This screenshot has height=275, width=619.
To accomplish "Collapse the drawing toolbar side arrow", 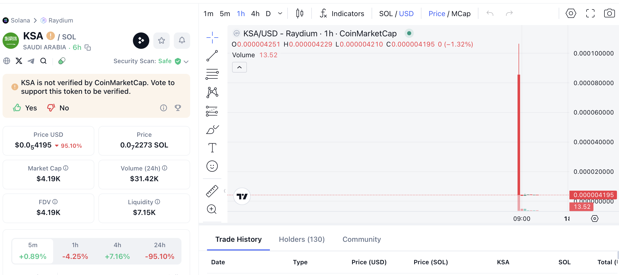I will pyautogui.click(x=225, y=191).
